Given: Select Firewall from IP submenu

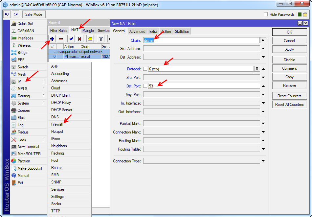Looking at the screenshot, I should click(x=70, y=124).
